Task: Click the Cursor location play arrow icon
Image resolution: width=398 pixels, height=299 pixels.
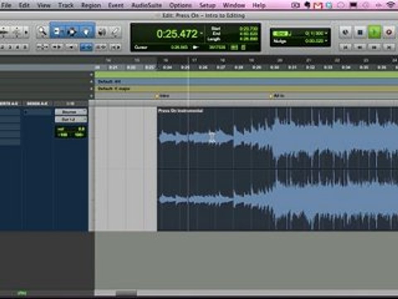Action: point(195,47)
